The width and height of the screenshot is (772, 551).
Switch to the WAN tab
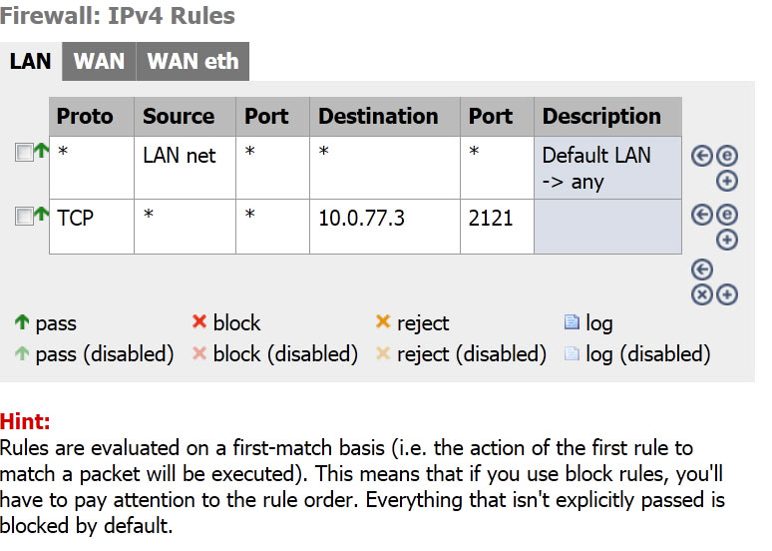point(99,61)
